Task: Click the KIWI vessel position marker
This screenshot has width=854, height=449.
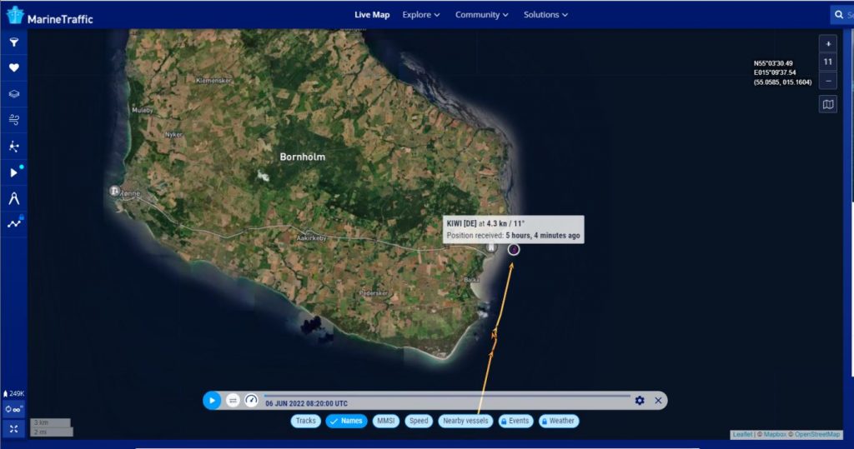Action: point(514,248)
